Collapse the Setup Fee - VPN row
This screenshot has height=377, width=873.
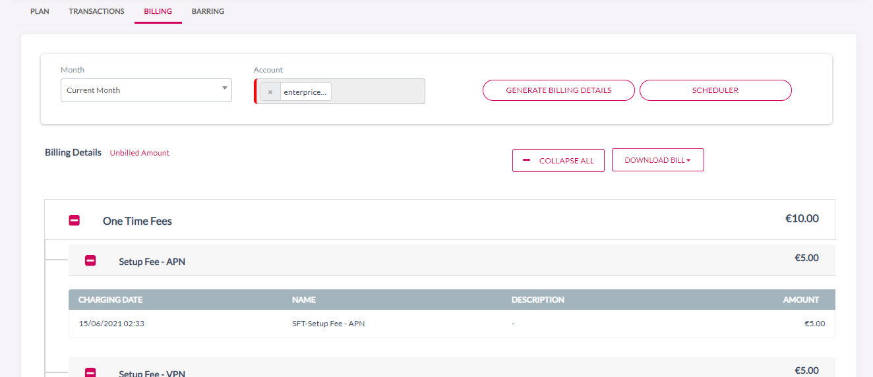pyautogui.click(x=90, y=372)
